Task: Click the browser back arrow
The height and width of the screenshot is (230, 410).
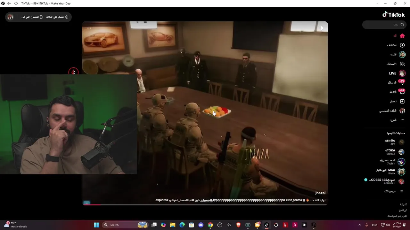Action: pyautogui.click(x=9, y=4)
